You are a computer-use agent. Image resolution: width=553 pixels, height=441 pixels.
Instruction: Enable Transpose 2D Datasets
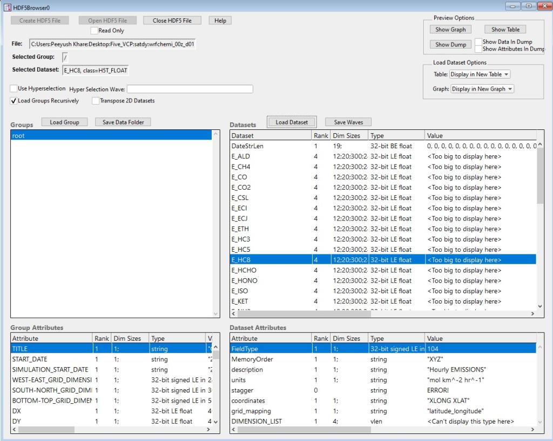pyautogui.click(x=96, y=101)
